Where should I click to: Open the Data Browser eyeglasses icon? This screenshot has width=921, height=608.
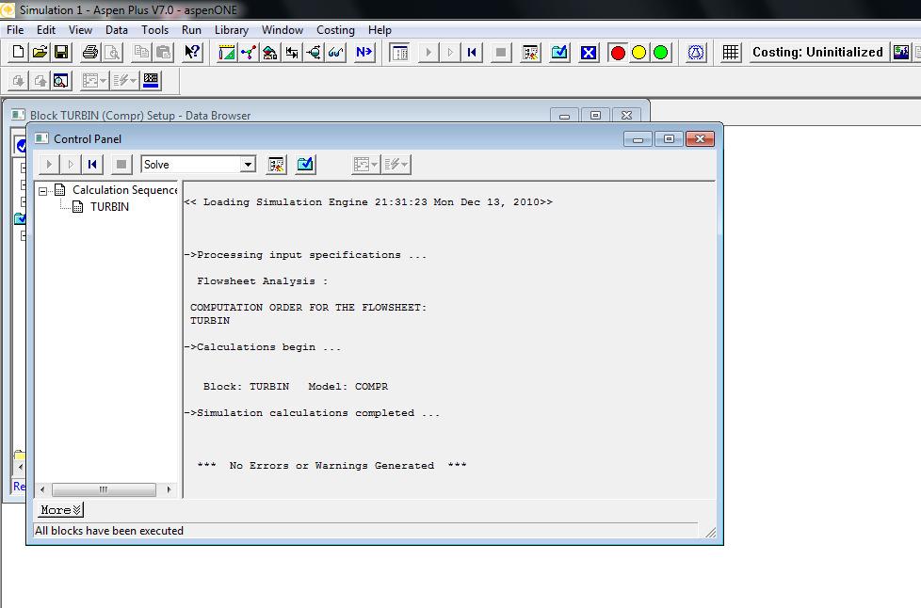point(335,52)
